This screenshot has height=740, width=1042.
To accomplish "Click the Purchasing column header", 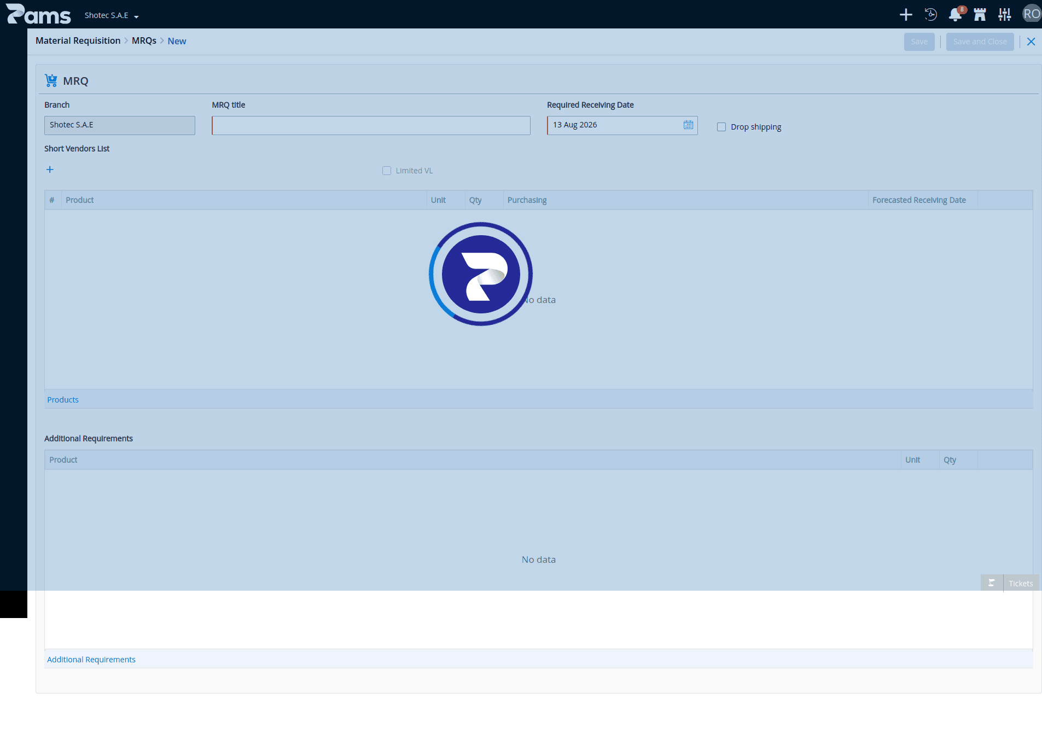I will 685,200.
